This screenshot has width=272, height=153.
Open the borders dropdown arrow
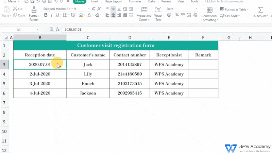(x=69, y=15)
